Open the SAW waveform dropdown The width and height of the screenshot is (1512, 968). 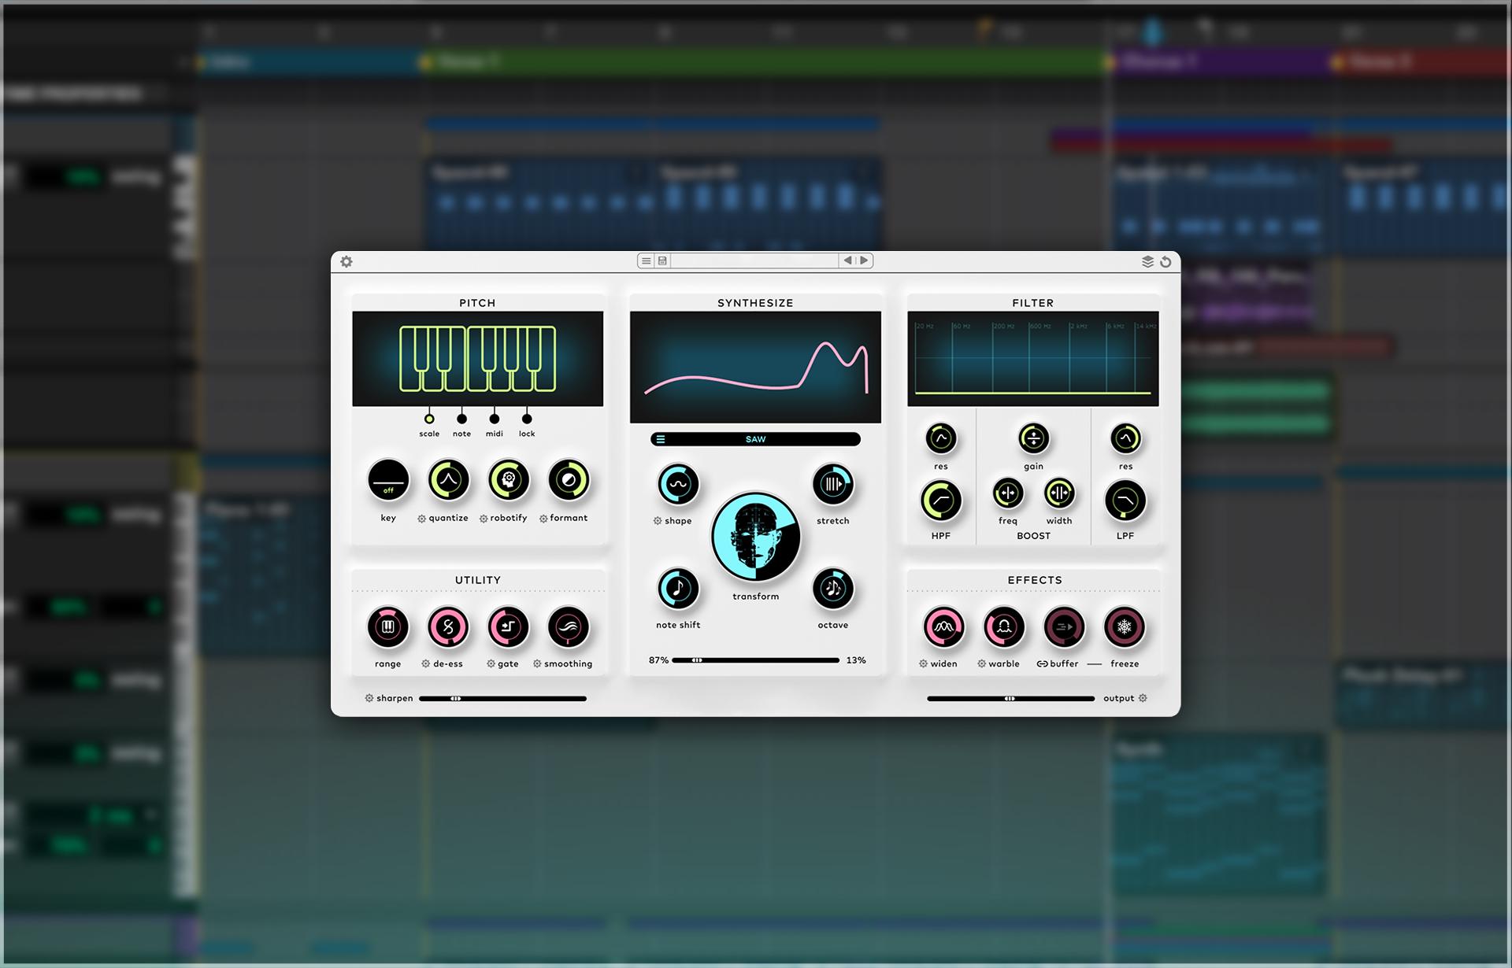755,439
